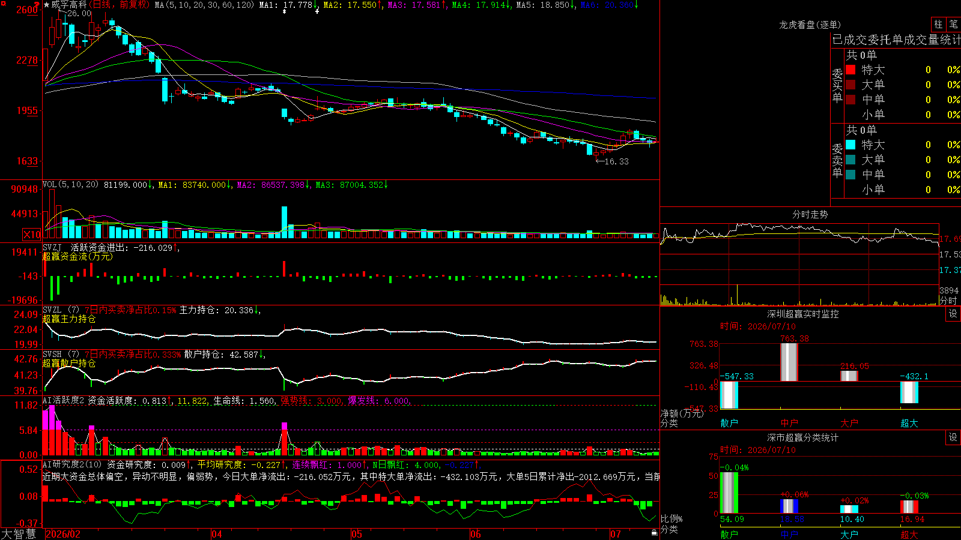Click the X10 volume scale box
961x540 pixels.
coord(32,235)
